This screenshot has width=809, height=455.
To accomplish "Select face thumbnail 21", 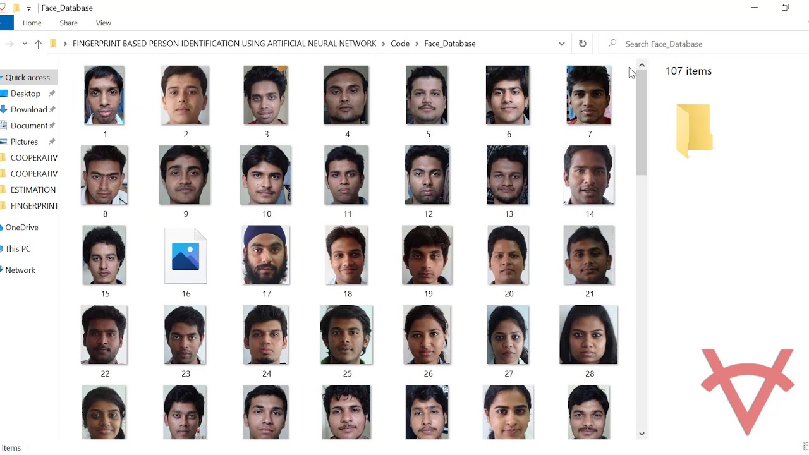I will tap(589, 255).
